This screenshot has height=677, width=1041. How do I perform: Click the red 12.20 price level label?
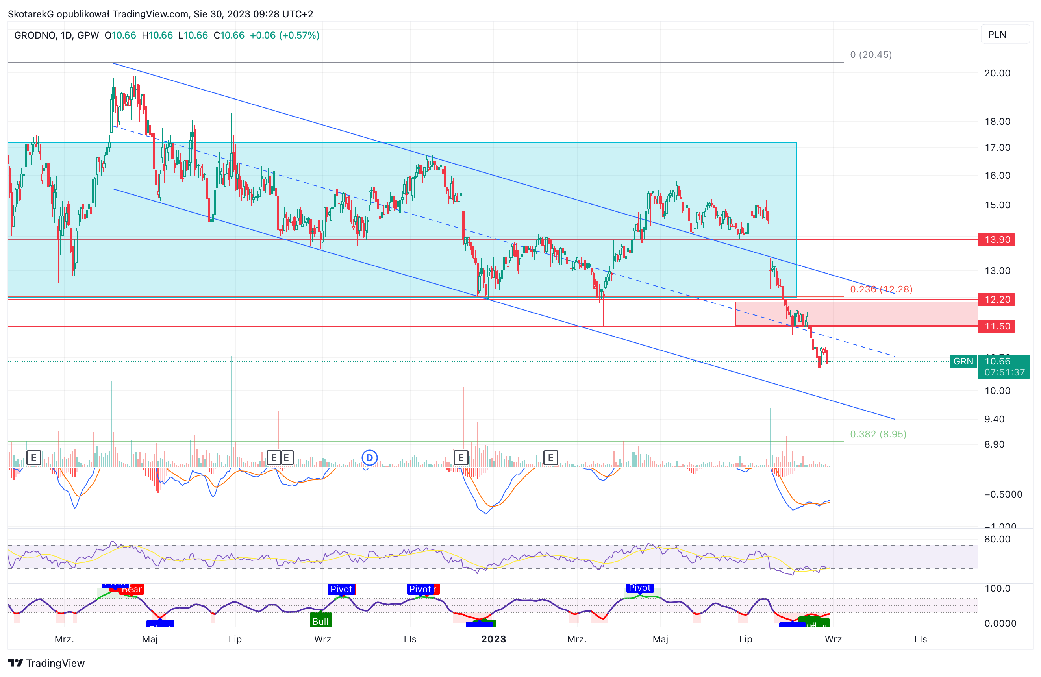click(997, 300)
